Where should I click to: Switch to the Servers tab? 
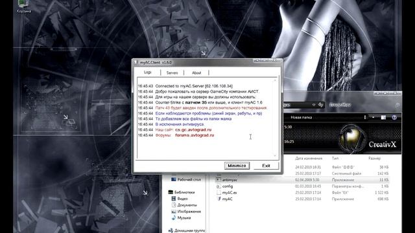(x=172, y=72)
